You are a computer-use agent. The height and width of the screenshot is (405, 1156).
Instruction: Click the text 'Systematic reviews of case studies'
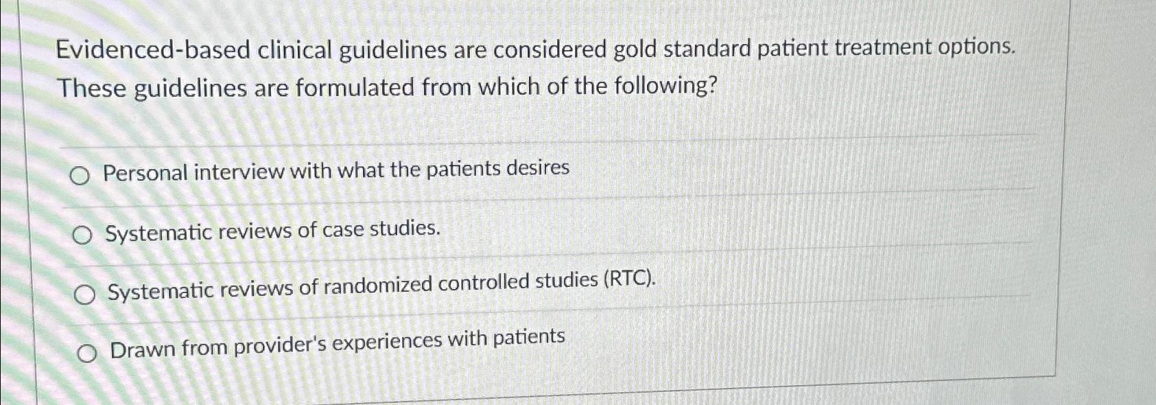(x=271, y=231)
